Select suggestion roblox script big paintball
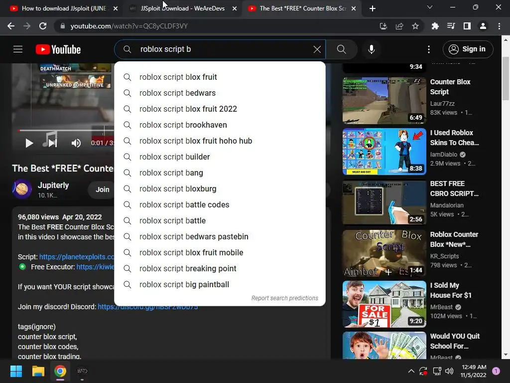 tap(220, 285)
